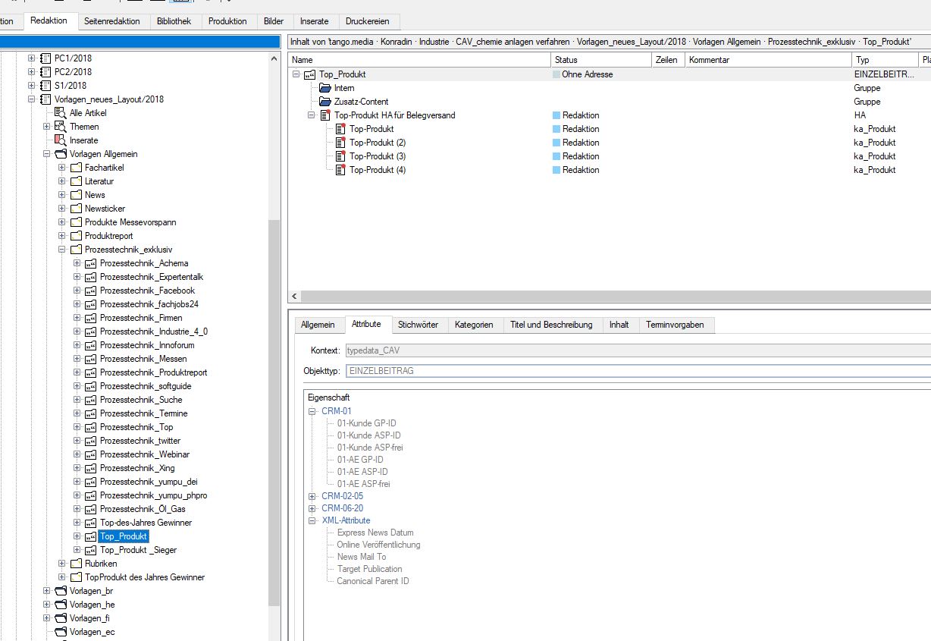This screenshot has height=641, width=931.
Task: Collapse the XML-Attribute property group
Action: tap(312, 520)
